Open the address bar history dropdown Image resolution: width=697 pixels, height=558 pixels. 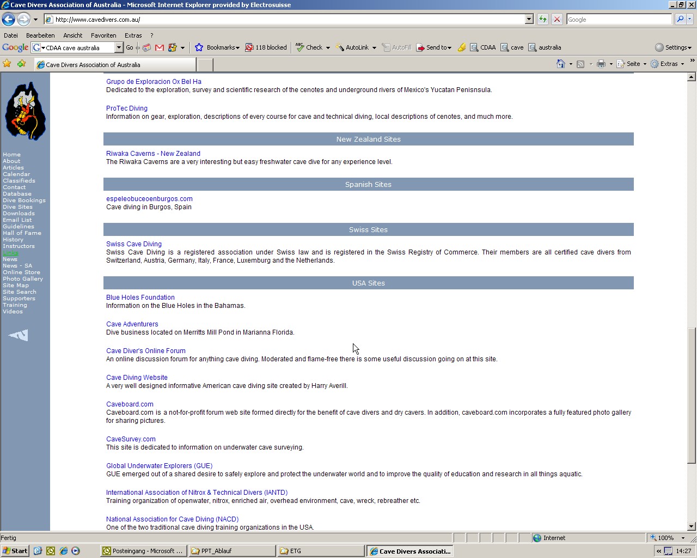coord(529,19)
